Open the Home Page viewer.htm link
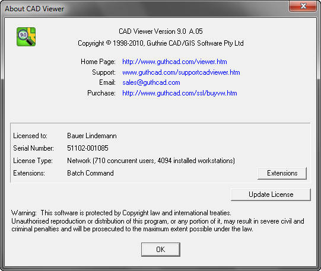 [x=174, y=62]
